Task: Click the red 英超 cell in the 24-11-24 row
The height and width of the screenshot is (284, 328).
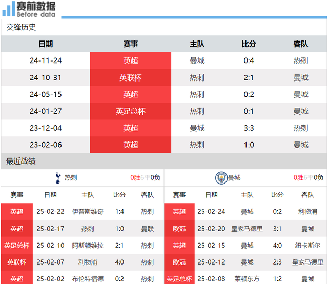Action: pos(131,60)
